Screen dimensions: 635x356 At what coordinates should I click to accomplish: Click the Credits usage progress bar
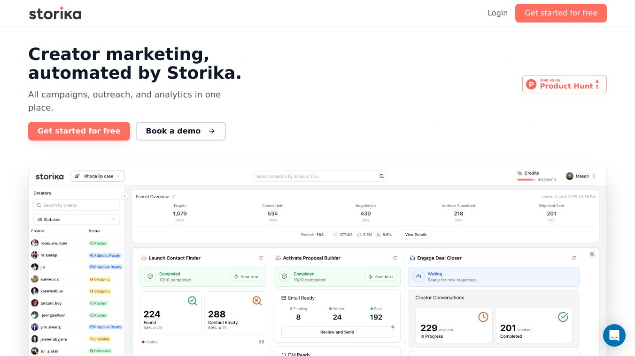[x=527, y=180]
